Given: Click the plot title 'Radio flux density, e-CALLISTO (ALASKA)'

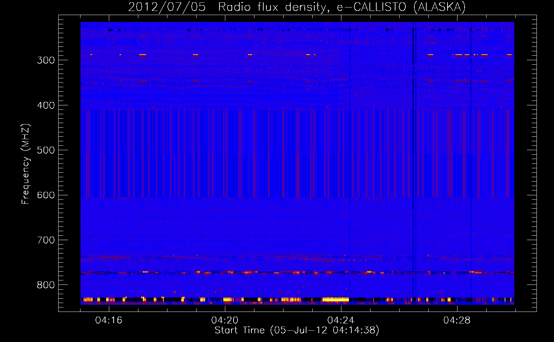Looking at the screenshot, I should [342, 7].
